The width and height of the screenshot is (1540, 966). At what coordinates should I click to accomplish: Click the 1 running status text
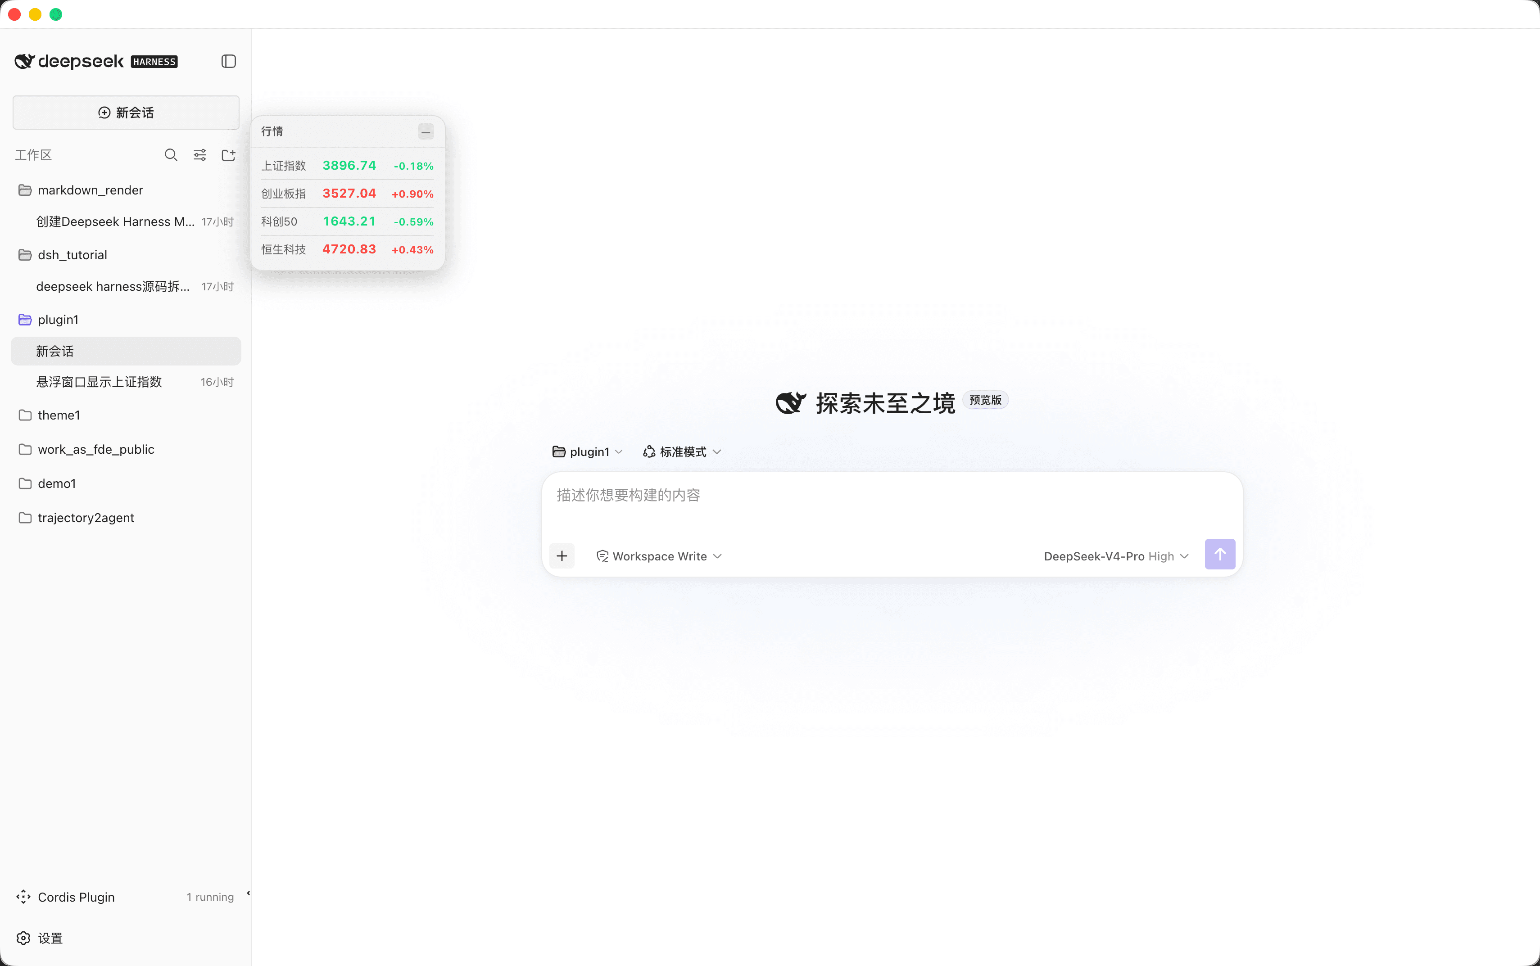(x=210, y=897)
